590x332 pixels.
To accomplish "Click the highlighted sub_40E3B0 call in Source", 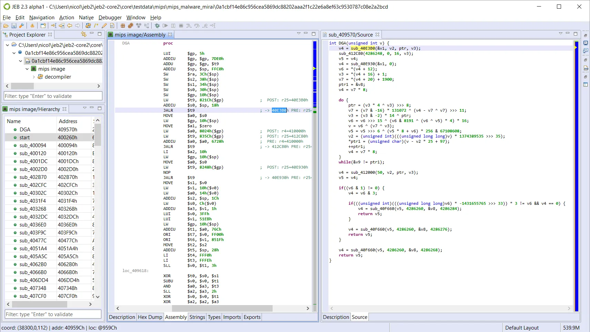I will (363, 48).
